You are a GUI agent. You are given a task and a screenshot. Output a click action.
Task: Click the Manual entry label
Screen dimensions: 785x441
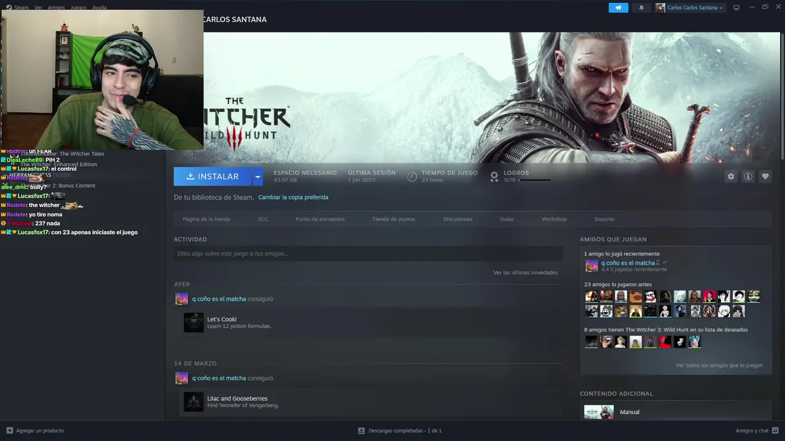629,412
